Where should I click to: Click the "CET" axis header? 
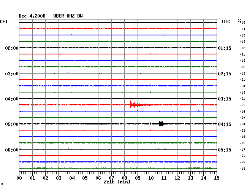point(4,22)
